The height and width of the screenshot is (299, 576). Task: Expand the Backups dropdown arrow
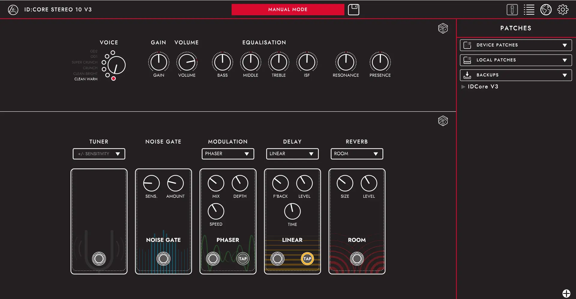tap(565, 75)
